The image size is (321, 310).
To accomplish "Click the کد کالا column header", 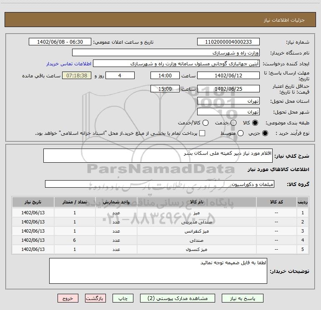I will click(x=276, y=202).
